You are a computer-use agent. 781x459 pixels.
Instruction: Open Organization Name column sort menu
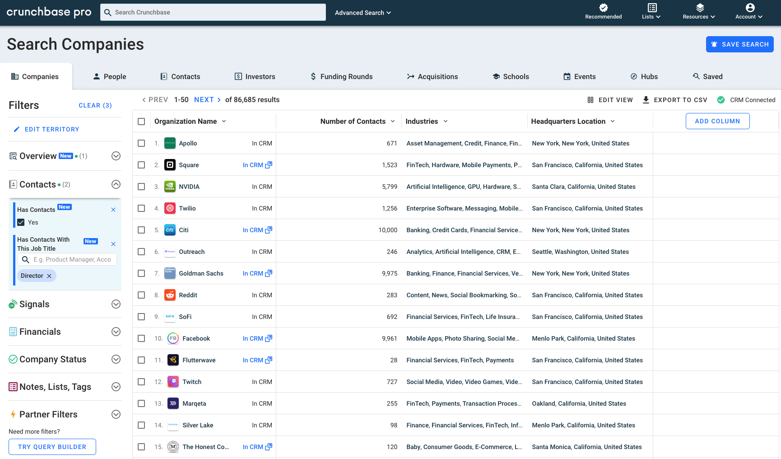224,122
